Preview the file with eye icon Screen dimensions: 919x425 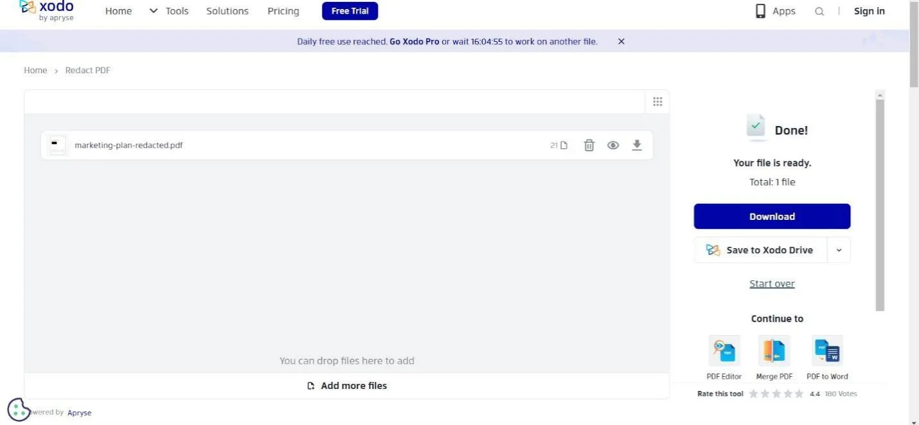coord(613,145)
